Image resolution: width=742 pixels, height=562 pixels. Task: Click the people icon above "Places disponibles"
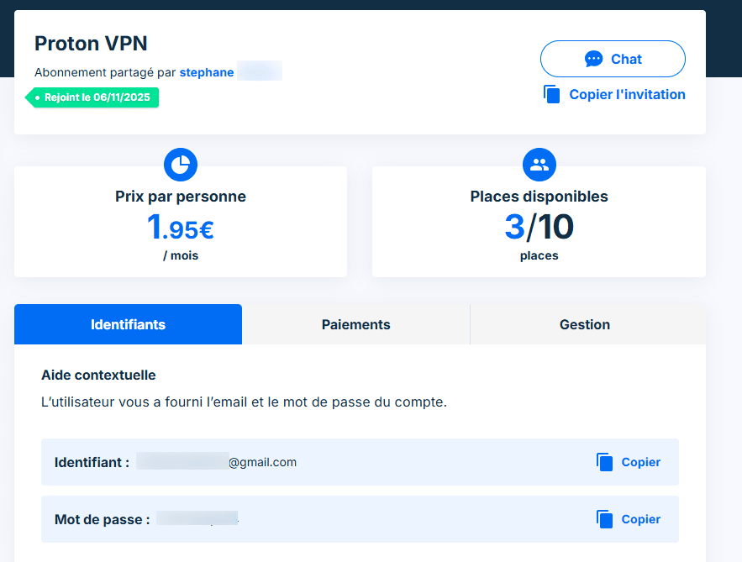[539, 165]
